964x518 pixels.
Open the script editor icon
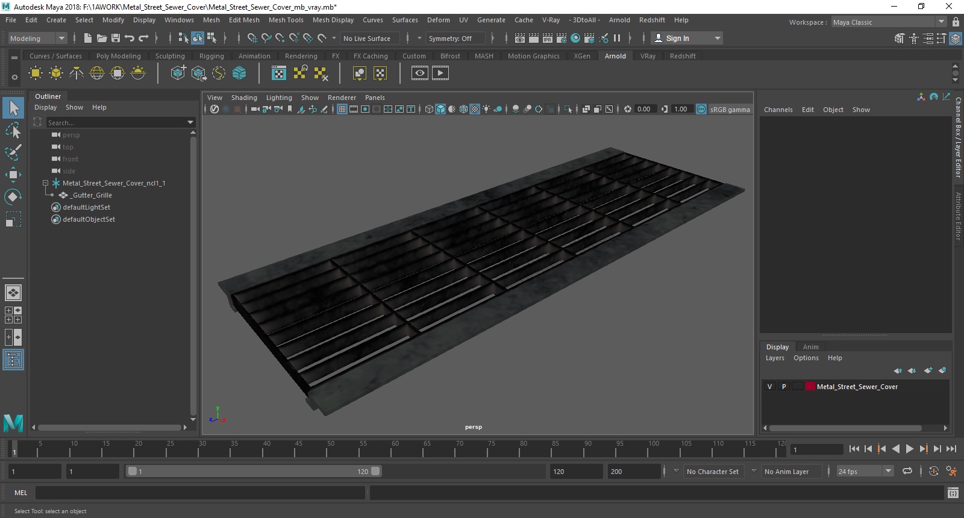[x=953, y=493]
